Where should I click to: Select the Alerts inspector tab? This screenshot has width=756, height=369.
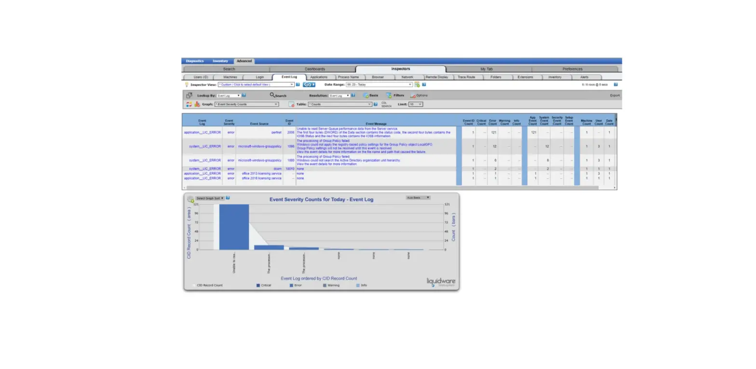tap(584, 77)
